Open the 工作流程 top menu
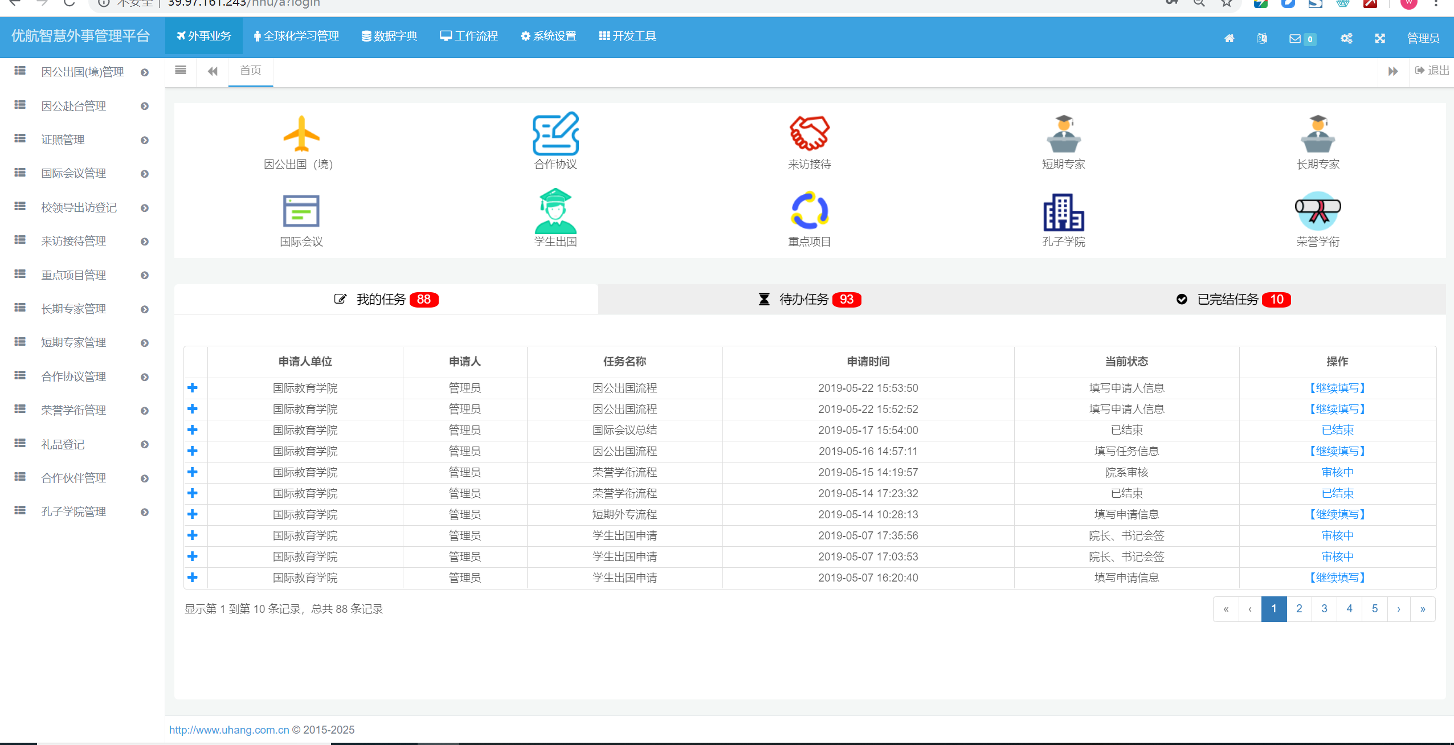The image size is (1454, 745). tap(469, 36)
